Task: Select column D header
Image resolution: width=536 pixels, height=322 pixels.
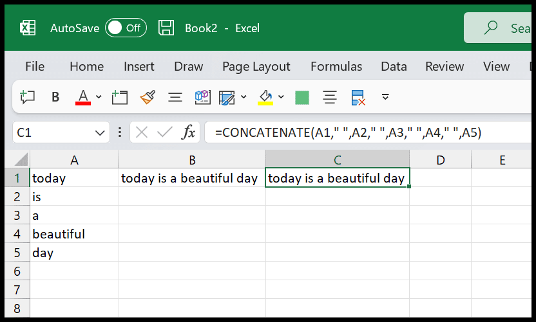Action: click(440, 159)
